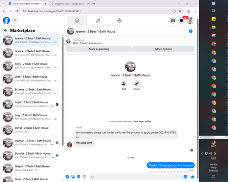Open Damian conversation in list
This screenshot has height=182, width=228.
(31, 142)
